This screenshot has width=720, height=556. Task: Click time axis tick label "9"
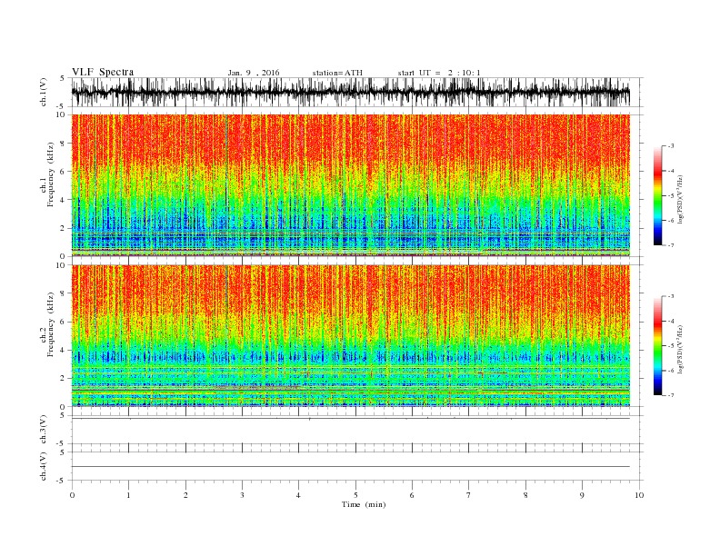(582, 495)
